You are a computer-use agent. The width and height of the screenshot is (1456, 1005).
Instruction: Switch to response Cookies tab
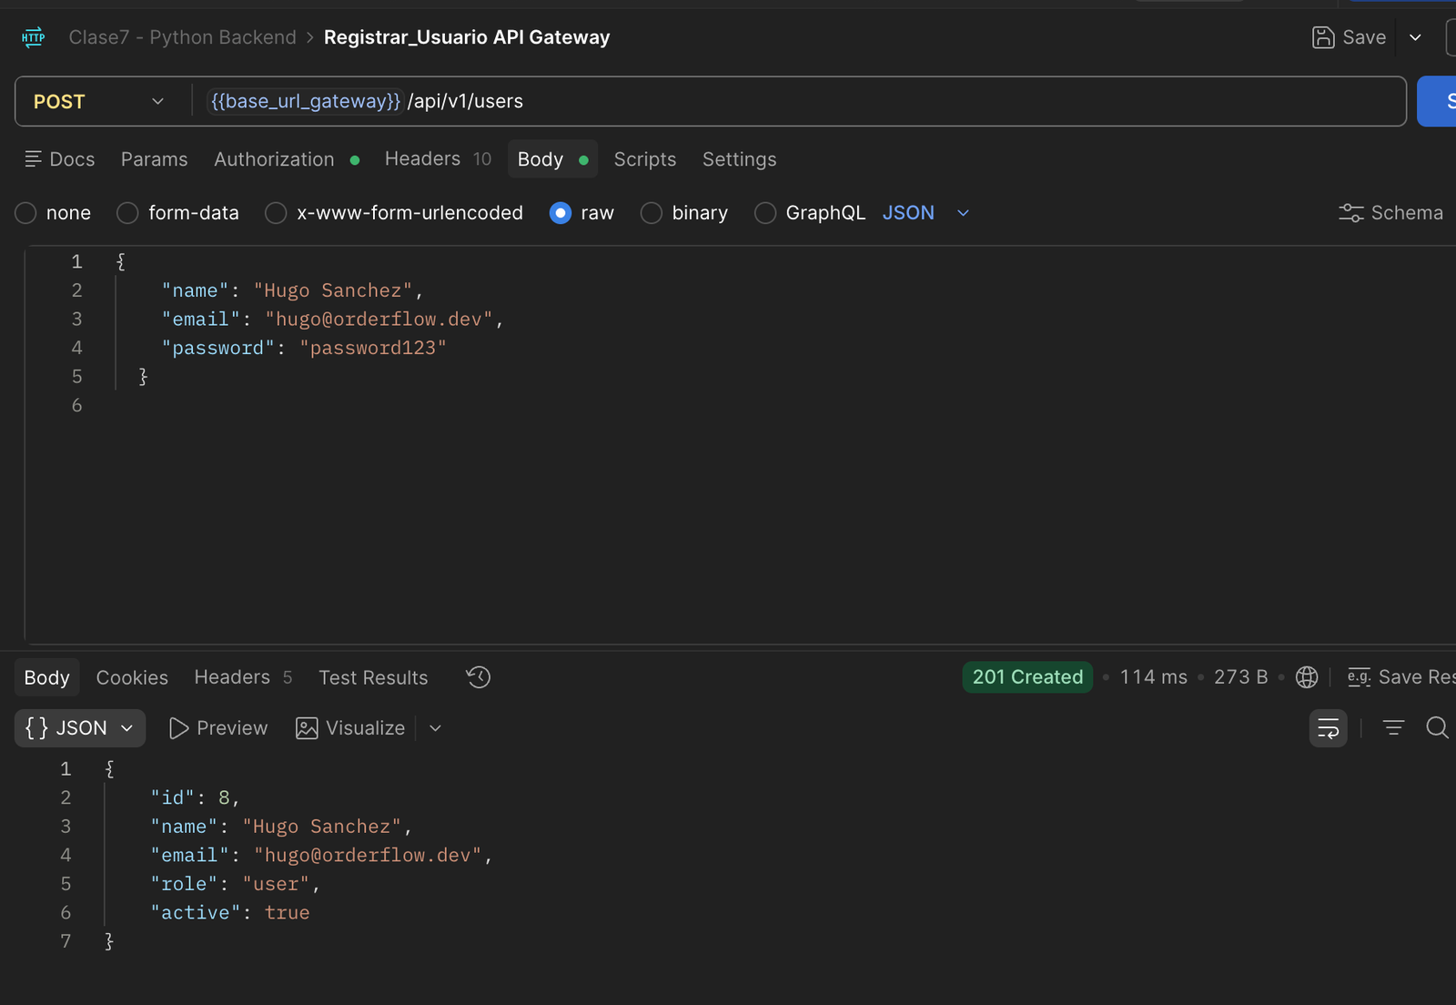(132, 677)
